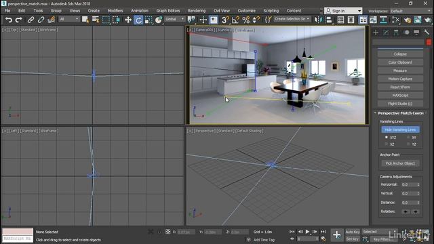The width and height of the screenshot is (434, 244).
Task: Toggle Percent Snap
Action: (245, 20)
